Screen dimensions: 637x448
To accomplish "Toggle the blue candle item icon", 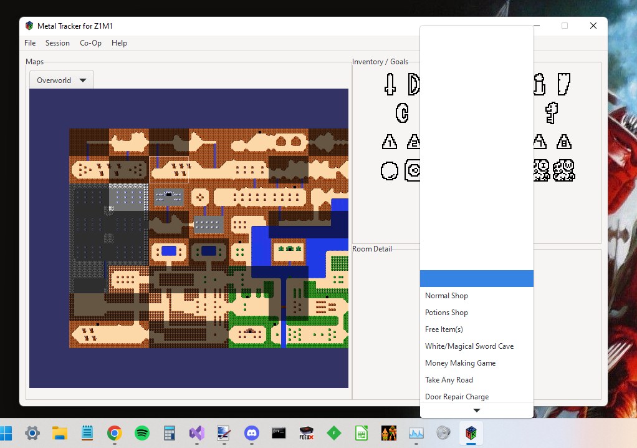I will pyautogui.click(x=402, y=114).
